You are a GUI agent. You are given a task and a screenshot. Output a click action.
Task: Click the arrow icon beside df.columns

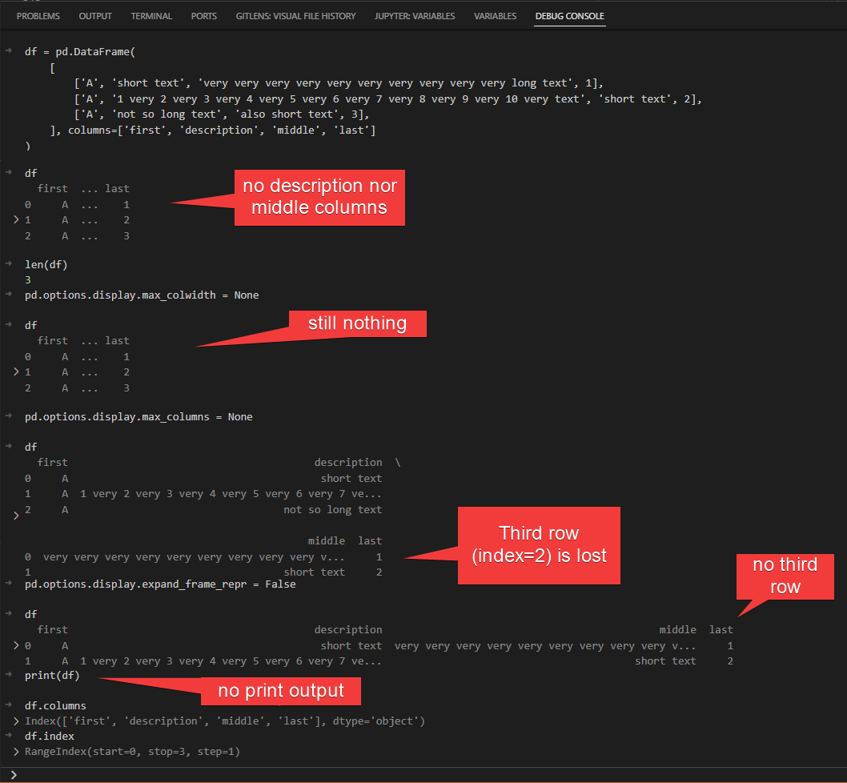tap(8, 705)
